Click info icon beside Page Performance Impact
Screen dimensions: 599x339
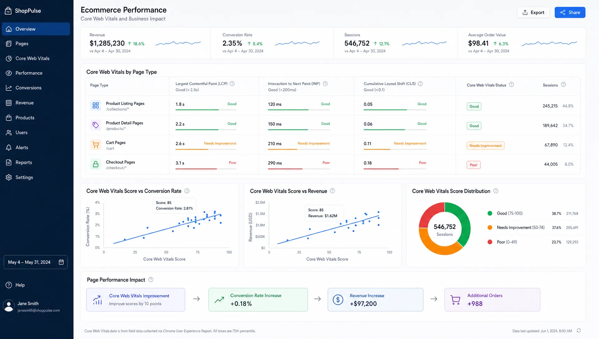pyautogui.click(x=151, y=279)
